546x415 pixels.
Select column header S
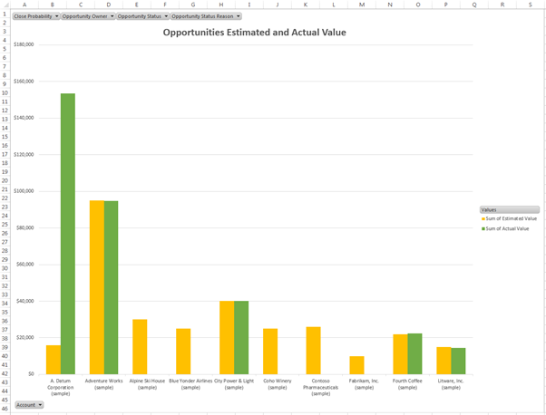(531, 5)
